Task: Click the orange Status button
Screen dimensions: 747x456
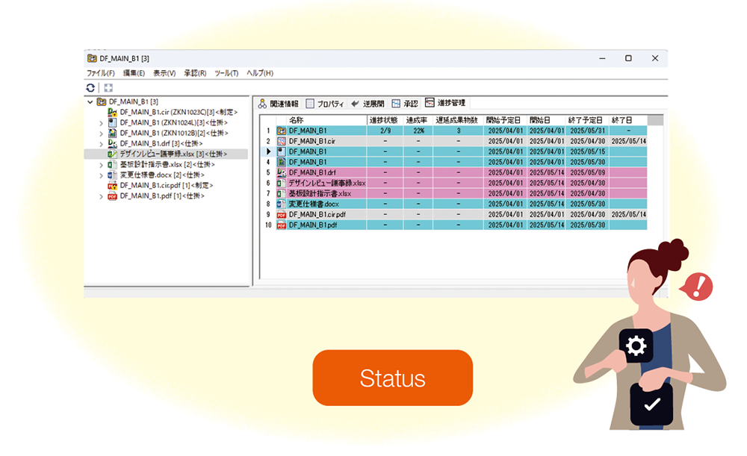Action: coord(392,378)
